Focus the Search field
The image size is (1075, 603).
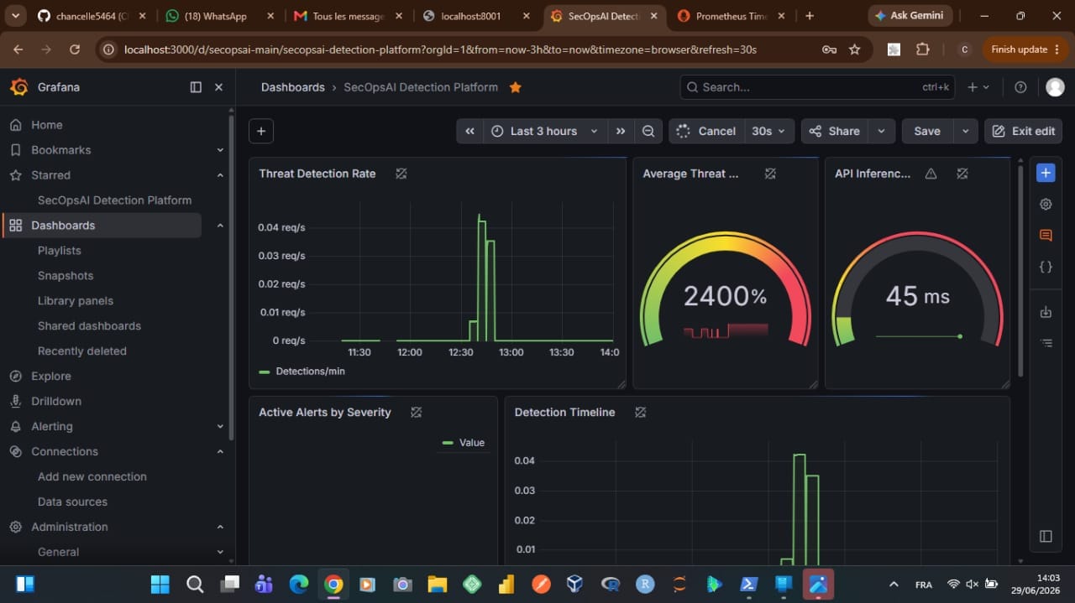click(817, 87)
